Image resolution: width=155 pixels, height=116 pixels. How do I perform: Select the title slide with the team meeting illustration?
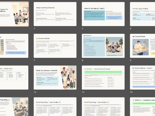coord(14,14)
